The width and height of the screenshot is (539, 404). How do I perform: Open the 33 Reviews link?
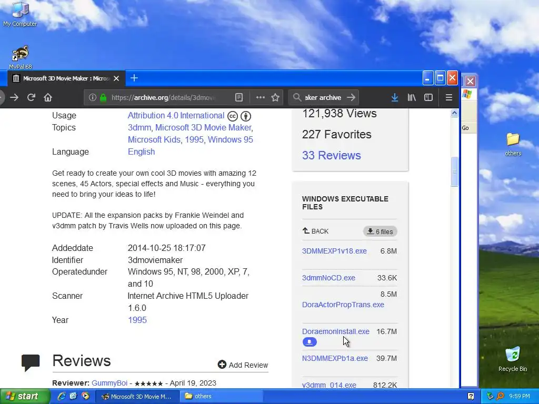tap(332, 155)
